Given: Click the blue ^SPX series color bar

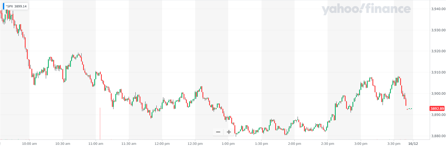Looking at the screenshot, I should tap(4, 6).
